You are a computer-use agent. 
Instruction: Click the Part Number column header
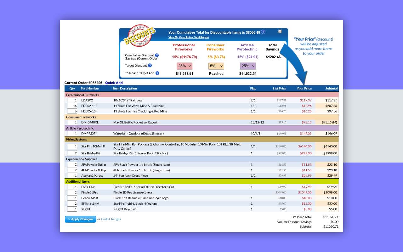tap(90, 89)
